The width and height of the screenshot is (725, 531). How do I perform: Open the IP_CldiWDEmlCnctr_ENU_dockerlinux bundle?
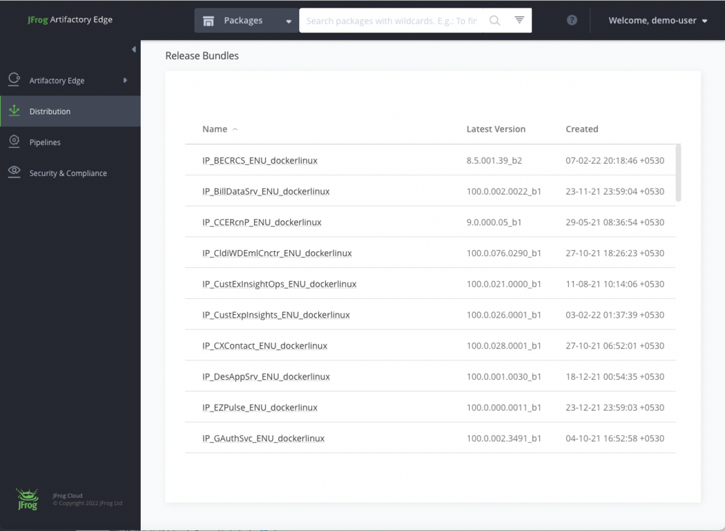click(277, 253)
